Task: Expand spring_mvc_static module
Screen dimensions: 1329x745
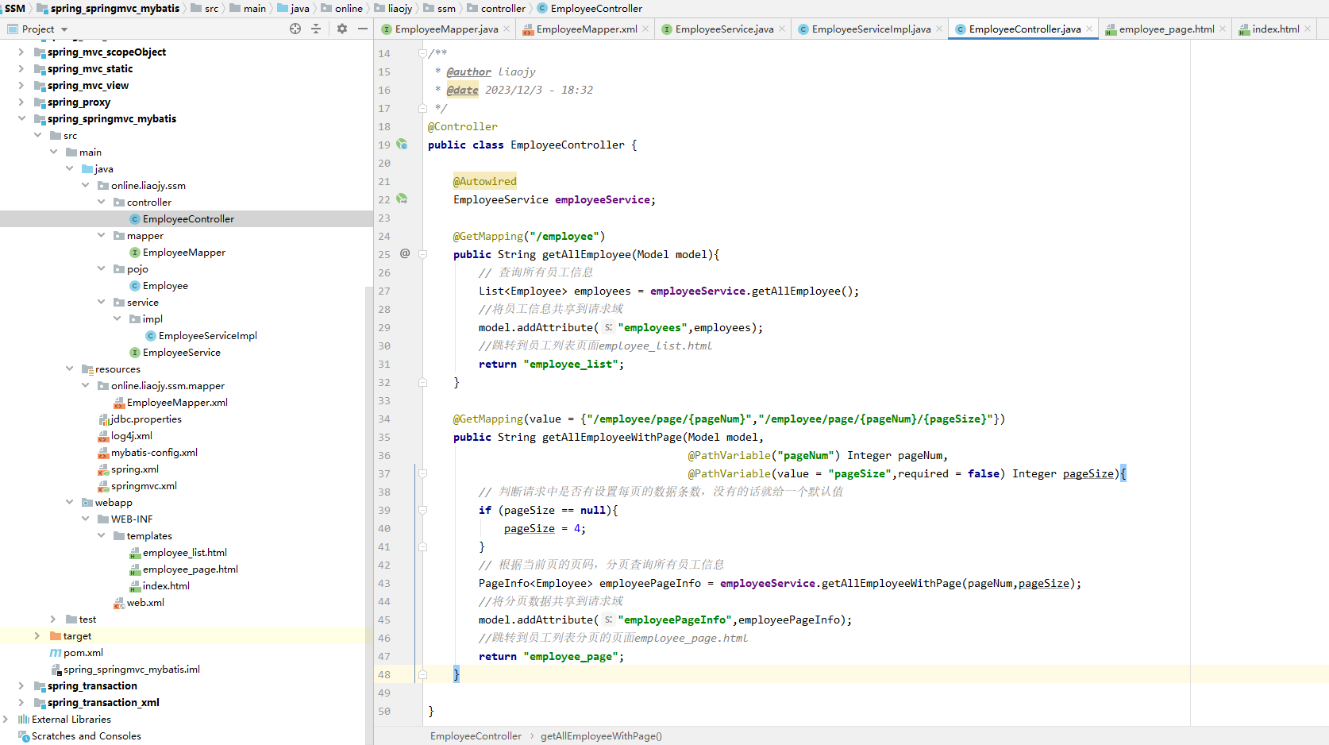Action: [21, 68]
